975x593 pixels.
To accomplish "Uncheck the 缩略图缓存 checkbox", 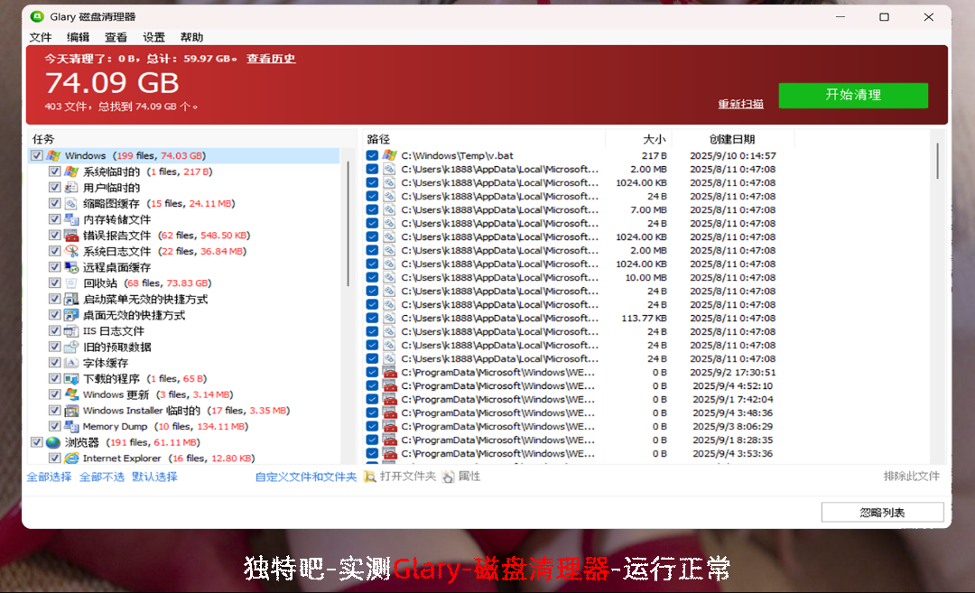I will 55,204.
